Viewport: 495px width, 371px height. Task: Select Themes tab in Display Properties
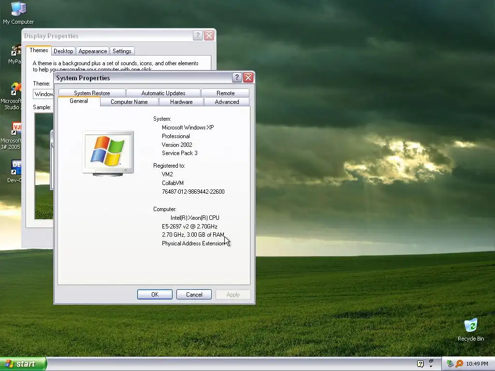pos(39,50)
